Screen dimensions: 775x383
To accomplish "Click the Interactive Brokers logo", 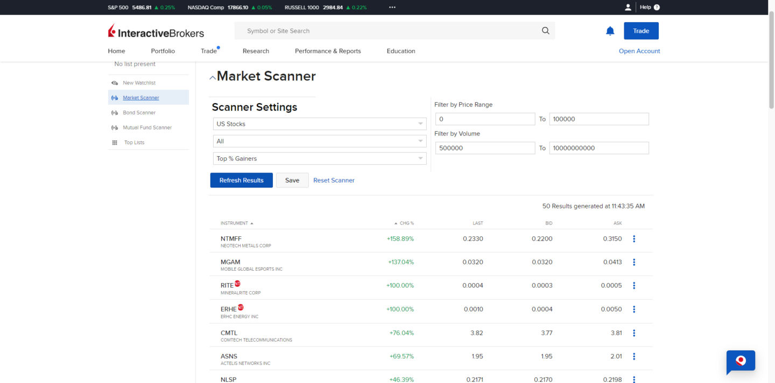I will coord(156,32).
